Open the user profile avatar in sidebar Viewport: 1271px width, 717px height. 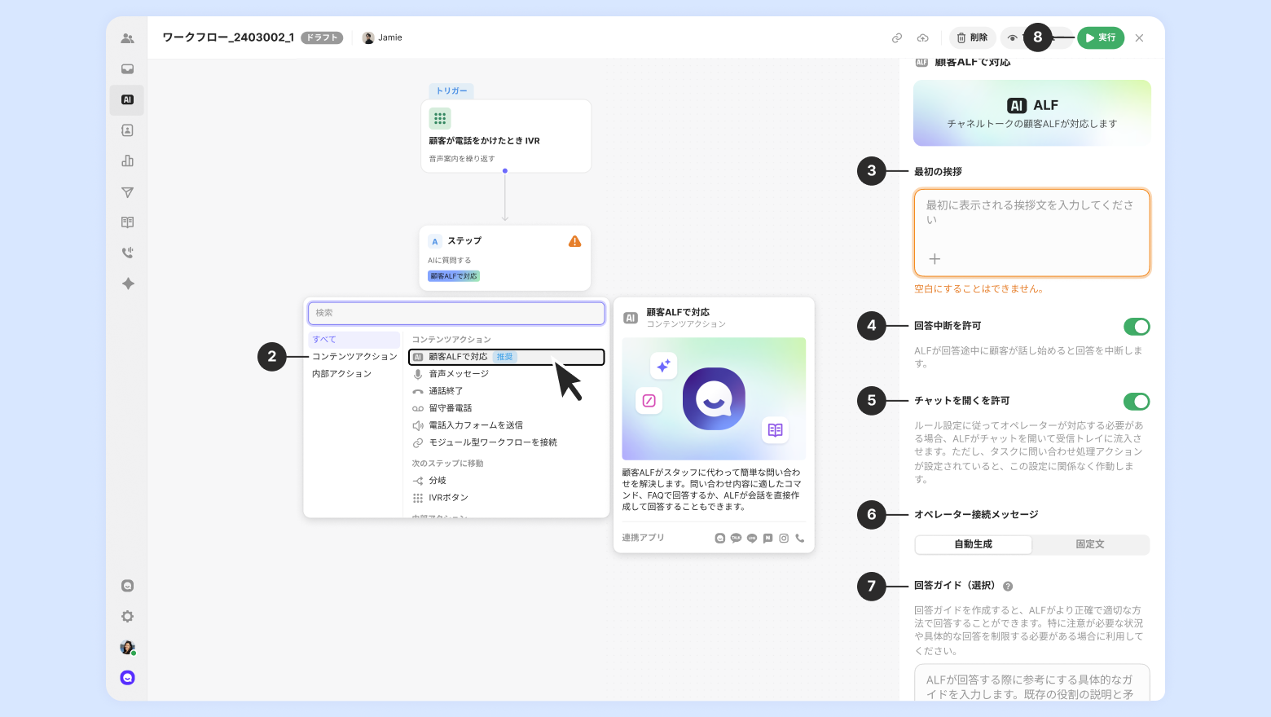click(x=127, y=648)
